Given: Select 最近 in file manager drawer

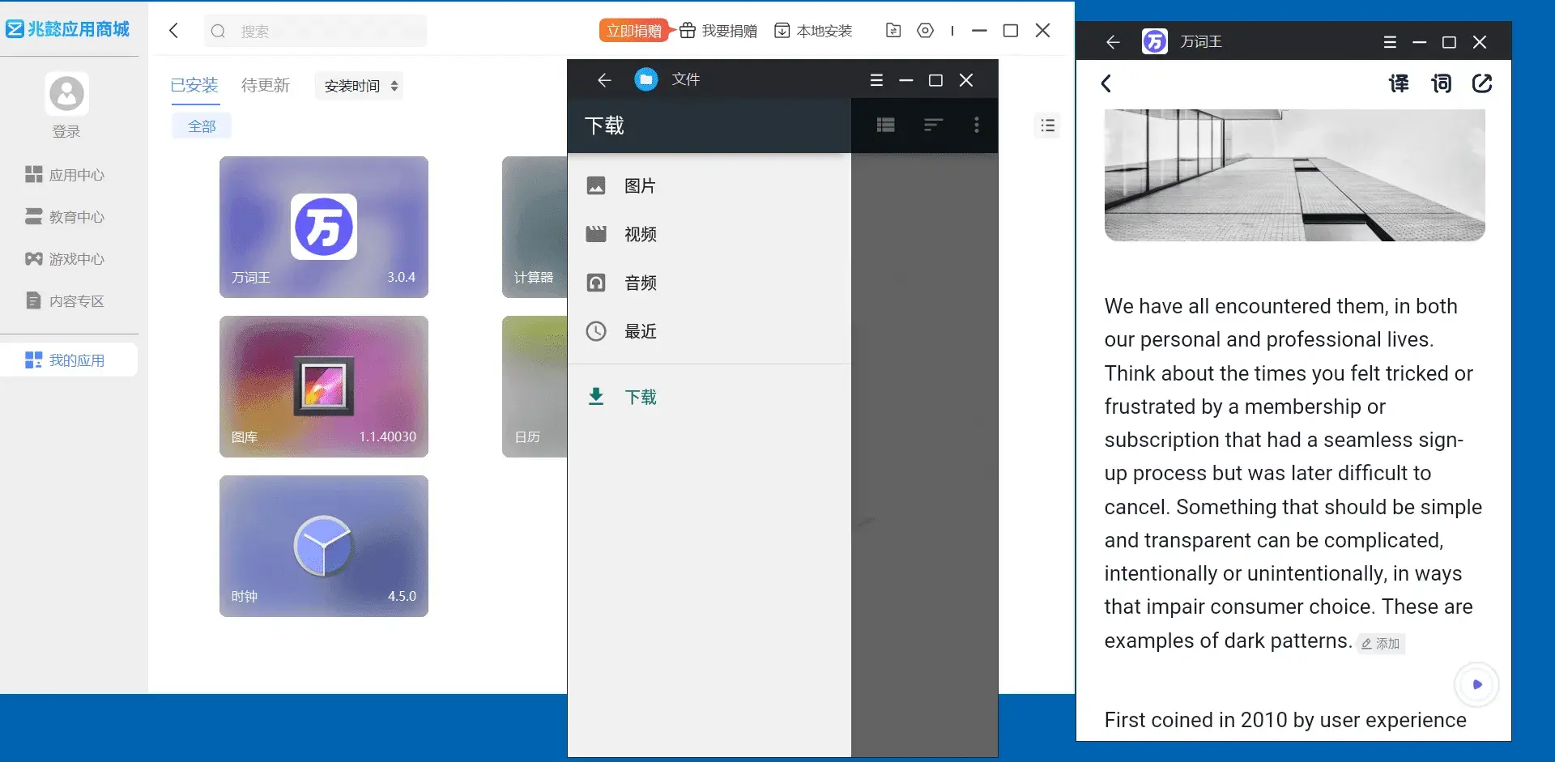Looking at the screenshot, I should click(x=709, y=331).
